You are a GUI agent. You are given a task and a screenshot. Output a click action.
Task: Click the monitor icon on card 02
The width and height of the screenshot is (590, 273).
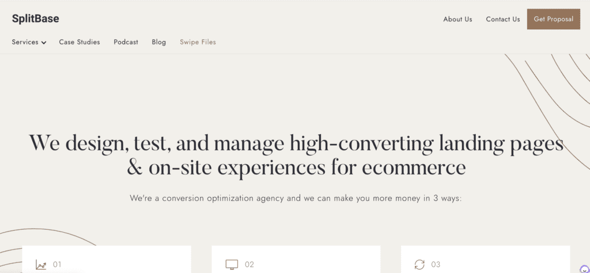[x=232, y=264]
